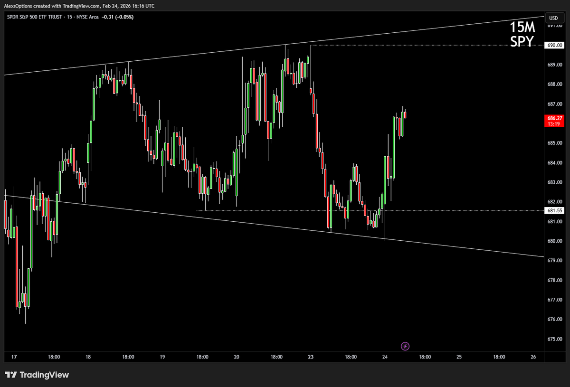Select the 15M SPY text annotation
Screen dimensions: 570x387
coord(522,34)
